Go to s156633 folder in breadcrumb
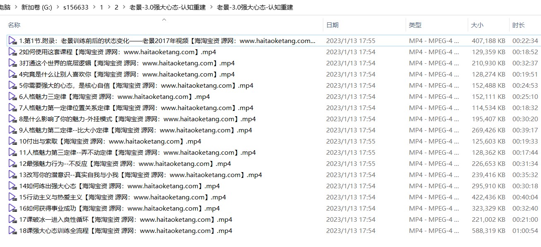The image size is (541, 247). pyautogui.click(x=76, y=7)
